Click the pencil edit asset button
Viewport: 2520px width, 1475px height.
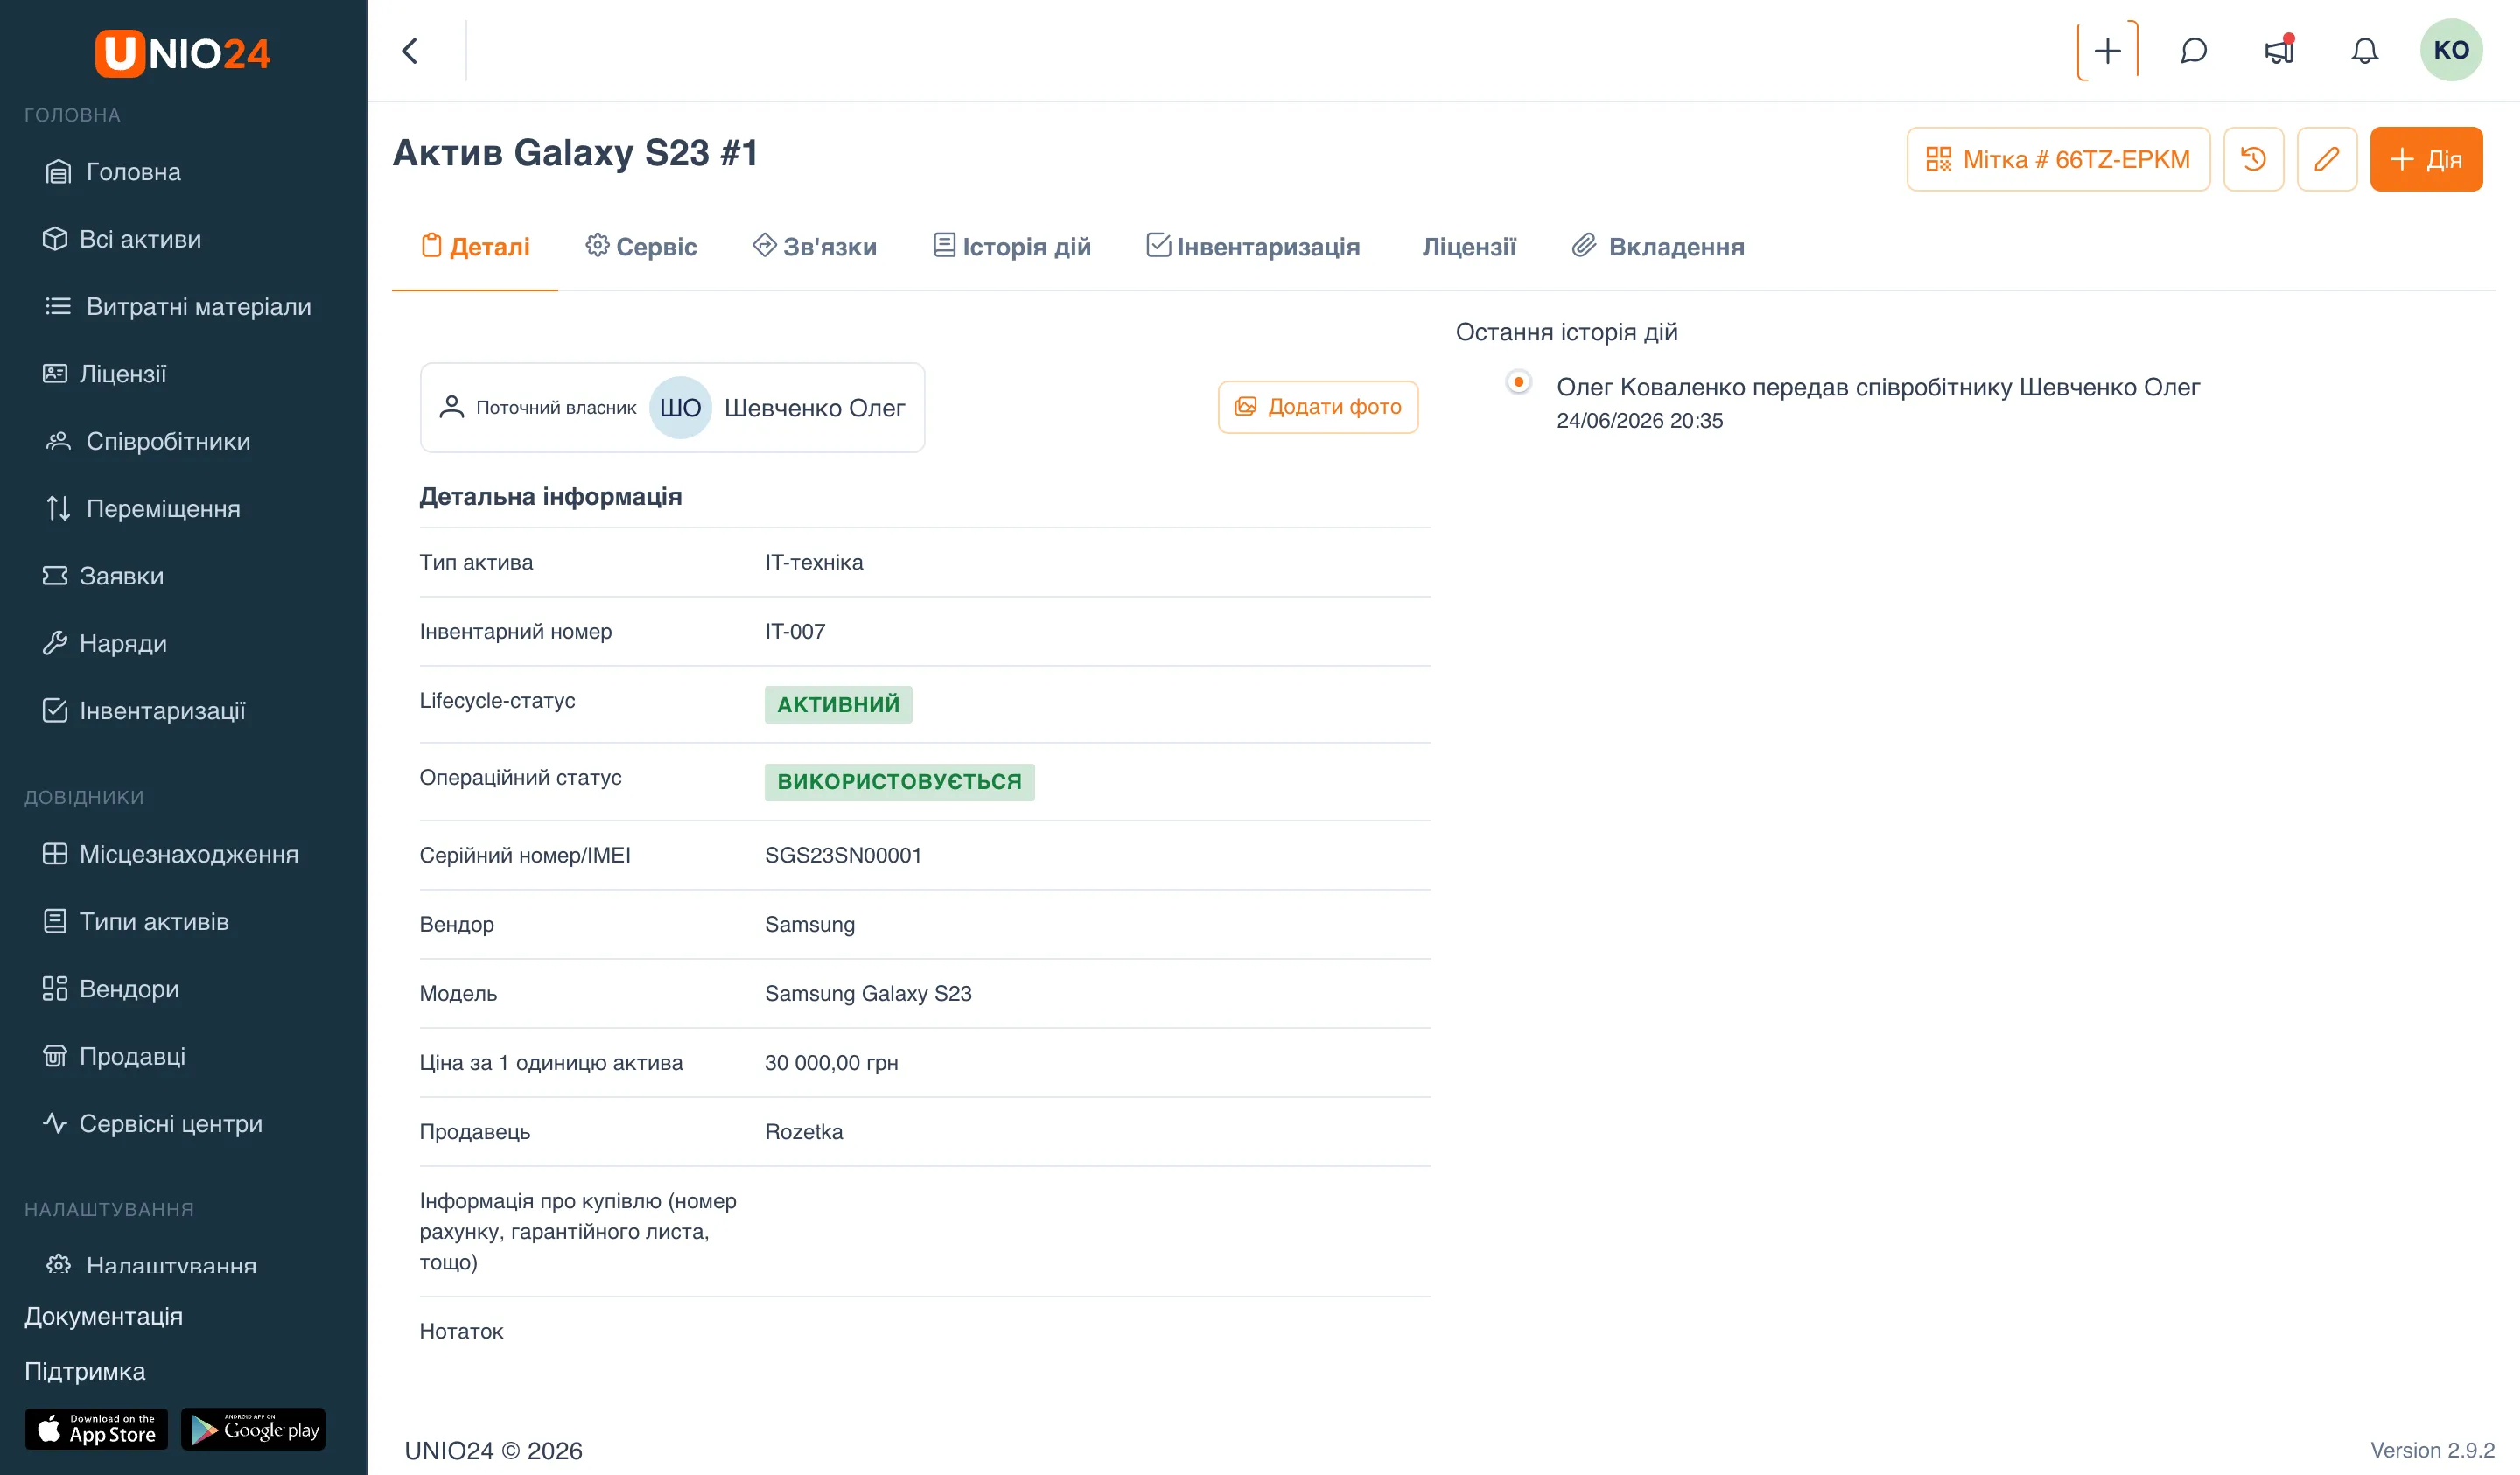point(2326,159)
